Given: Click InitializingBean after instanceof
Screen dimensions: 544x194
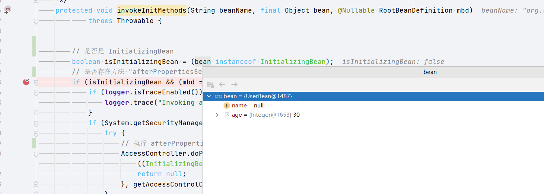Looking at the screenshot, I should coord(293,62).
